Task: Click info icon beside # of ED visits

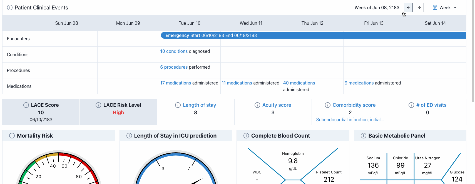Action: (x=411, y=105)
